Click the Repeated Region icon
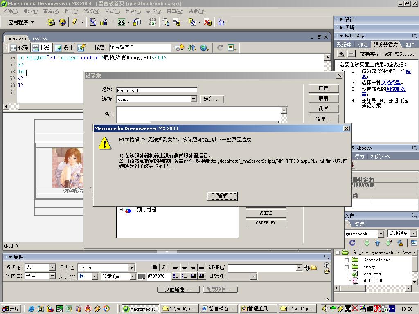The image size is (419, 314). (93, 22)
